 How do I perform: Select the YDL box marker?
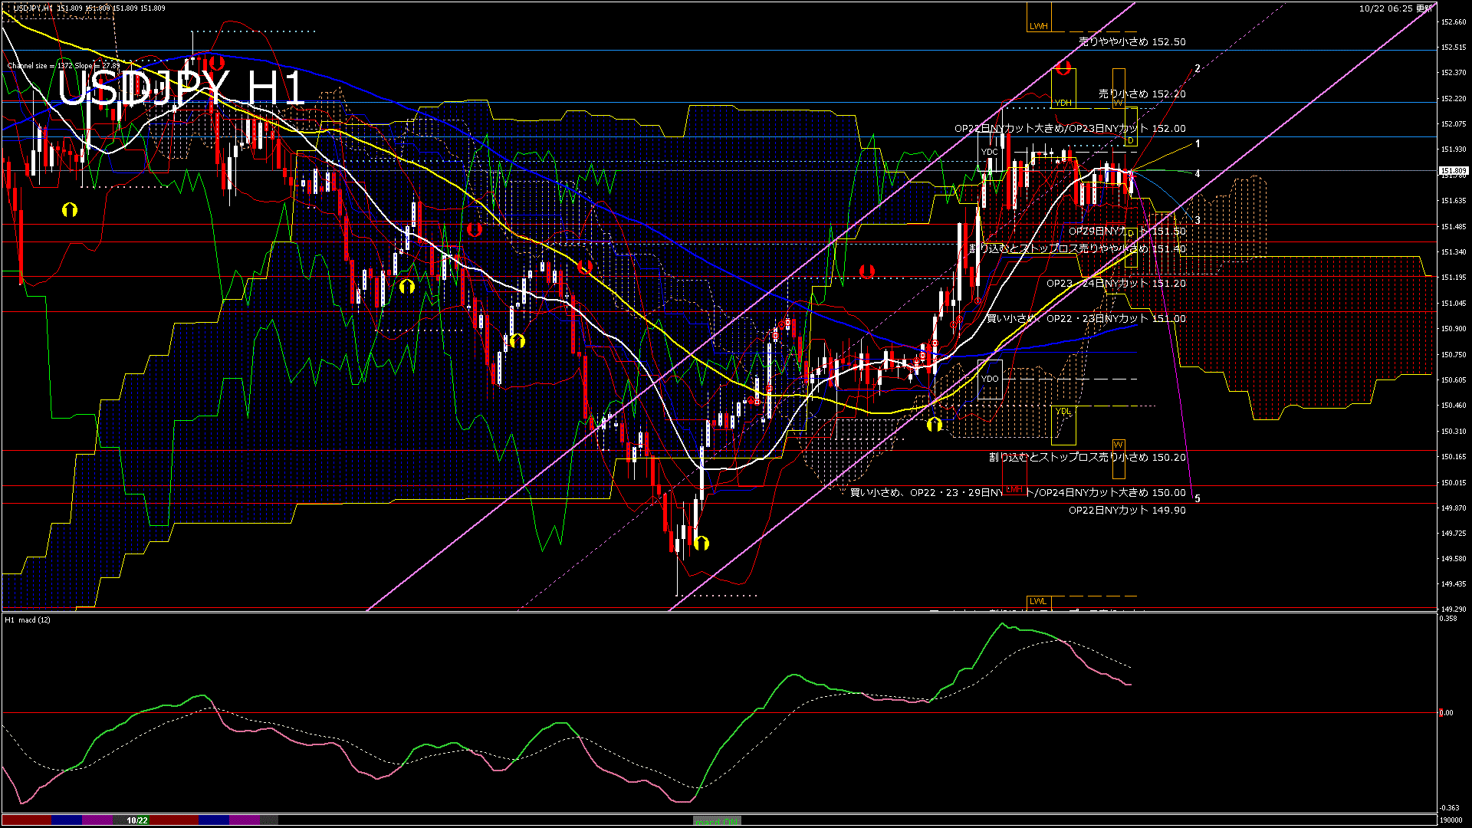(1063, 412)
